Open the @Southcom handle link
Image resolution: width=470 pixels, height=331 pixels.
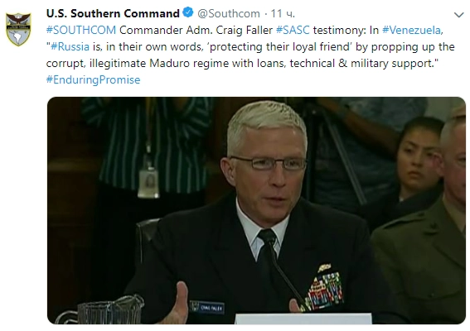229,13
